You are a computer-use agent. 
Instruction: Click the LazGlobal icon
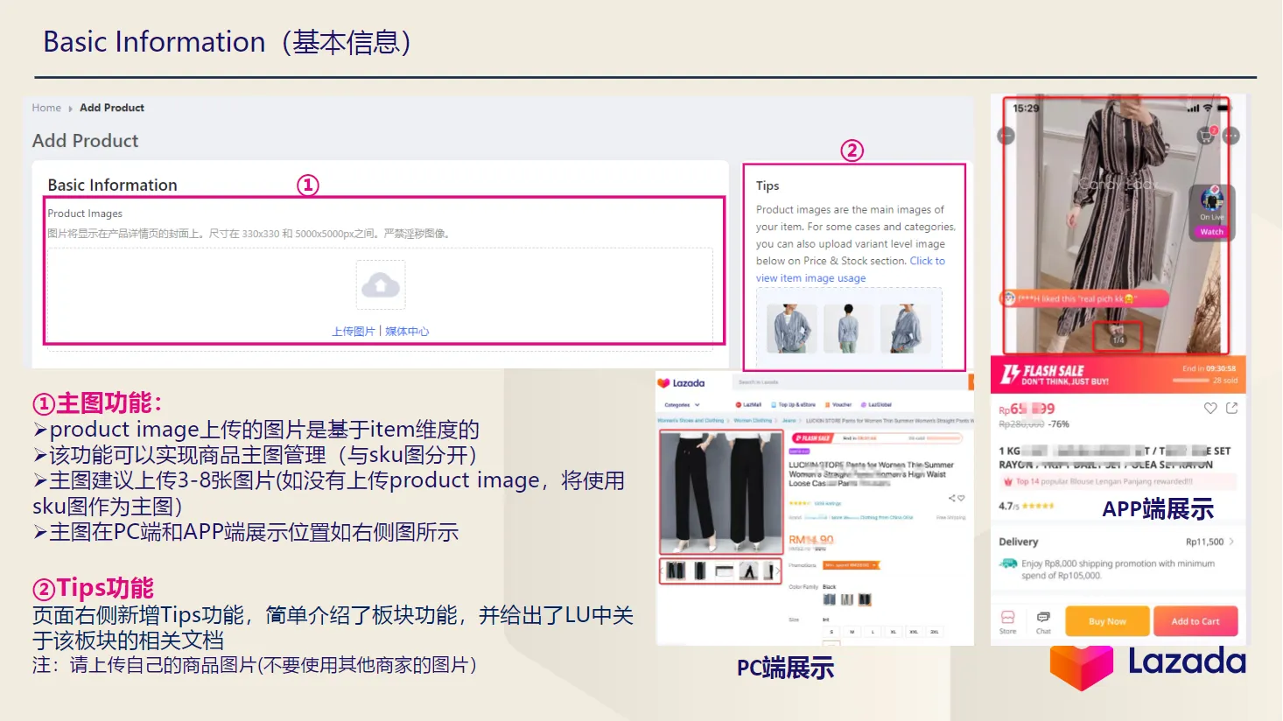pos(877,404)
